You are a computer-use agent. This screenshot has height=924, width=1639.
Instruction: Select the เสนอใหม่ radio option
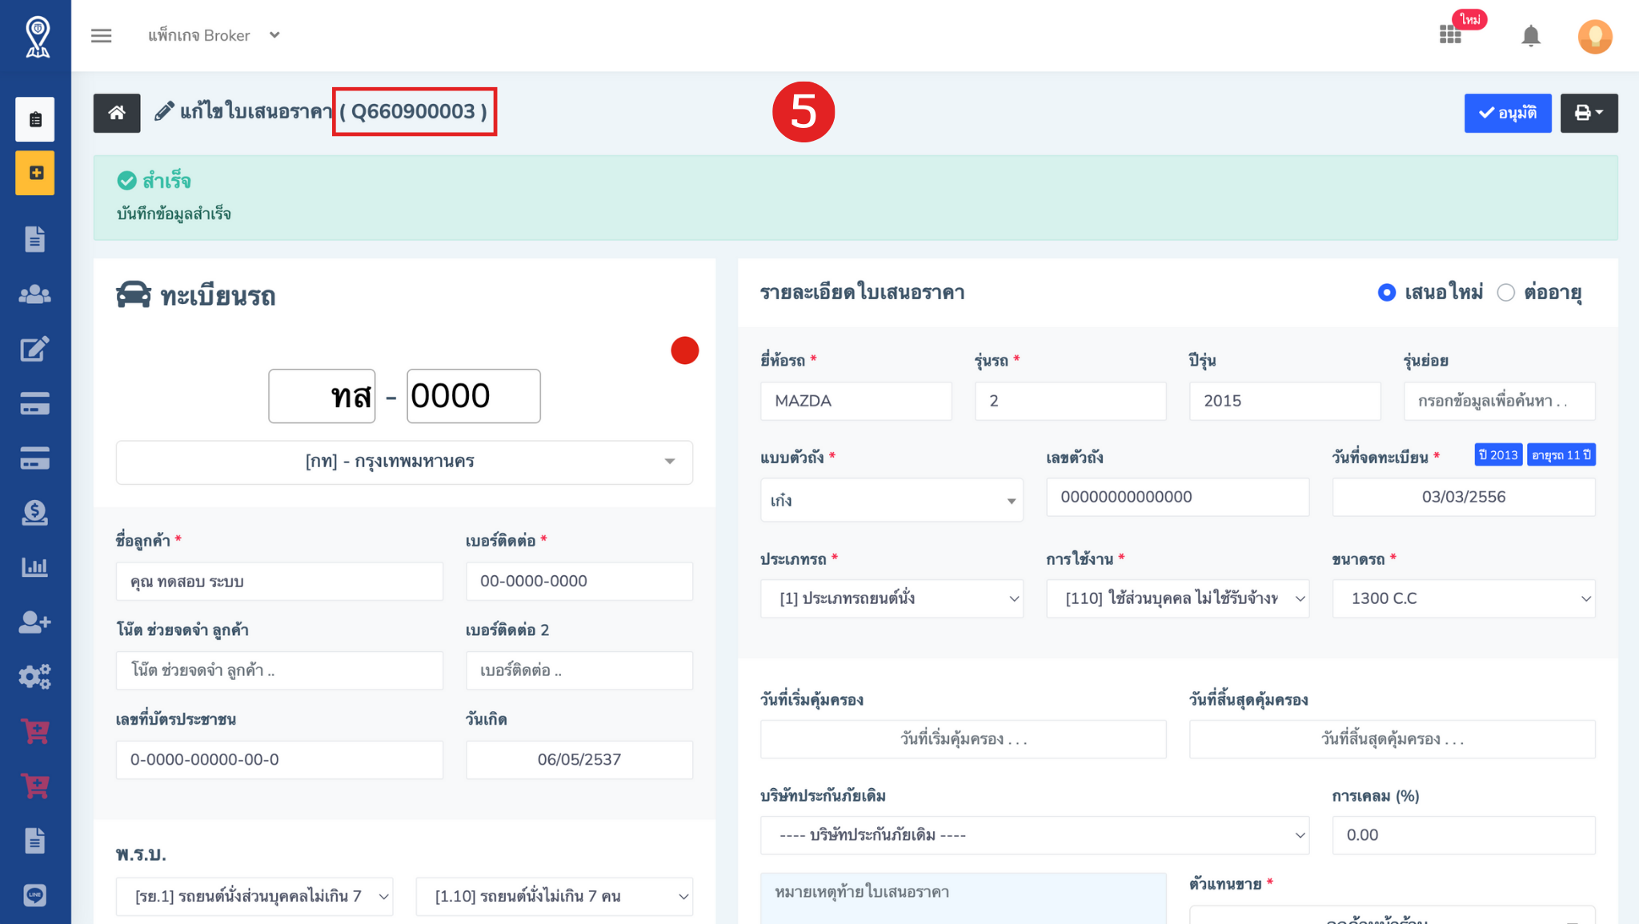coord(1387,293)
